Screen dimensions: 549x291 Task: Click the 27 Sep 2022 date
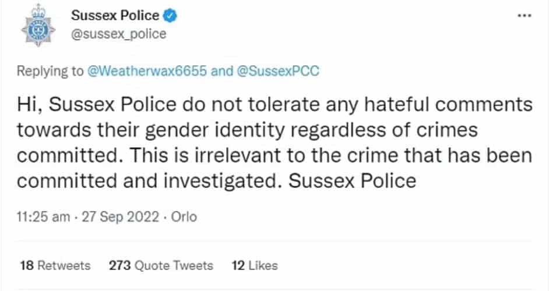[121, 217]
